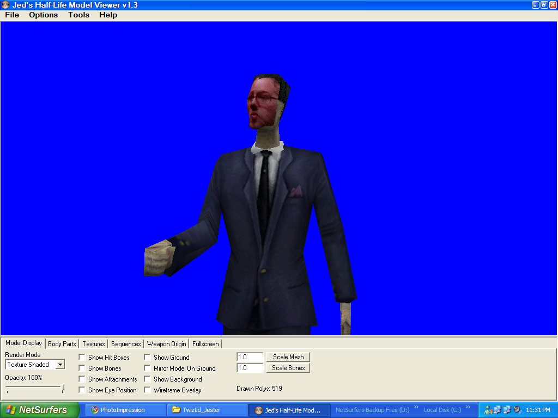Image resolution: width=558 pixels, height=418 pixels.
Task: Enable the Show Hit Boxes checkbox
Action: [82, 357]
